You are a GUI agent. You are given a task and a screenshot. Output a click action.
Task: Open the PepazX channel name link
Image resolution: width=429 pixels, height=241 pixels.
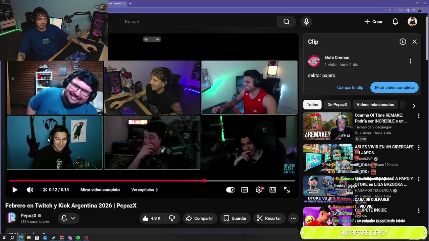[28, 216]
